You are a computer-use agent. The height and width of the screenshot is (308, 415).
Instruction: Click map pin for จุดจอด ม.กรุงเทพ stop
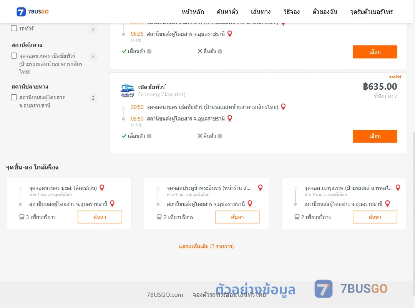coord(398,188)
